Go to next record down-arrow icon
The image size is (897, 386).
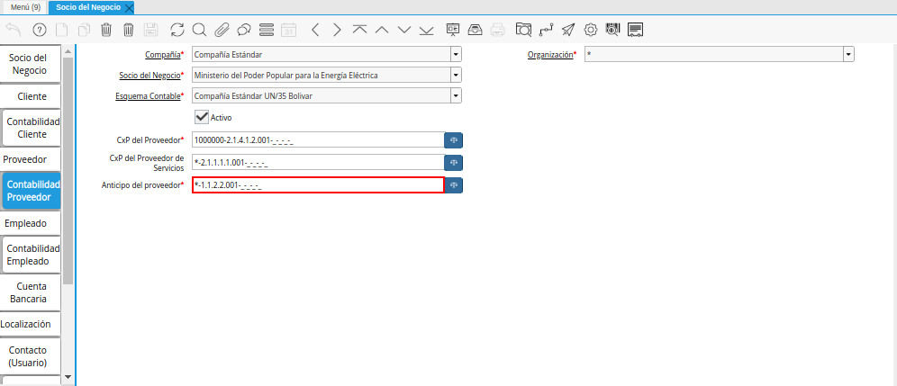click(403, 30)
